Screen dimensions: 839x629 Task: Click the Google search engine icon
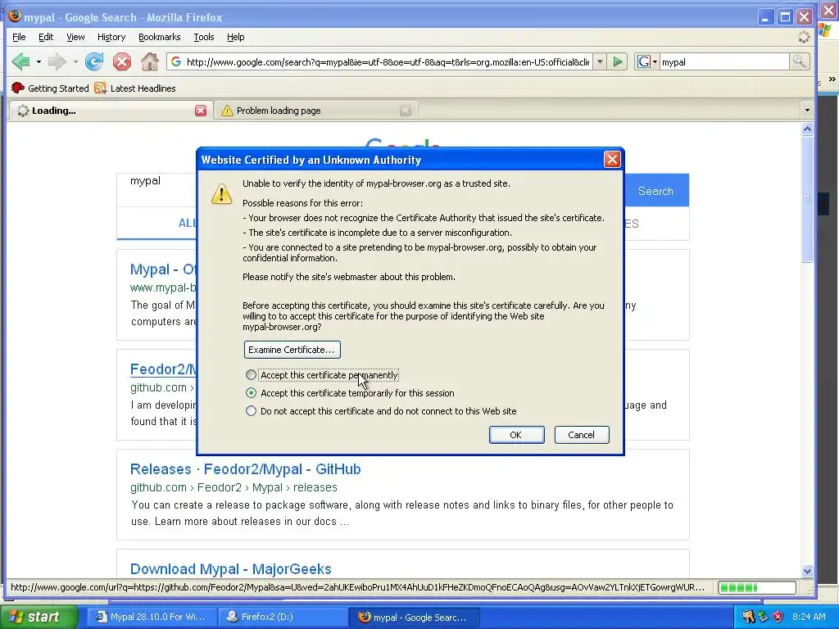pos(643,62)
